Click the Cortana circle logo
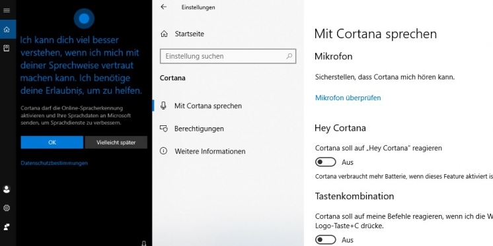The width and height of the screenshot is (493, 246). click(x=84, y=18)
